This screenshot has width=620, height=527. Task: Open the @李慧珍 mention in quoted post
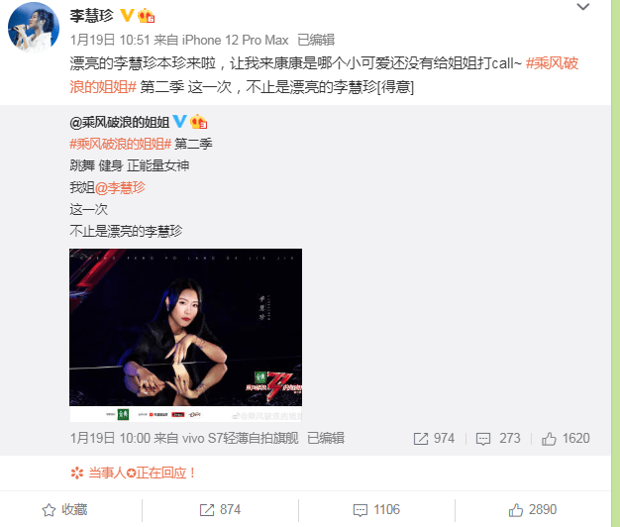(120, 187)
